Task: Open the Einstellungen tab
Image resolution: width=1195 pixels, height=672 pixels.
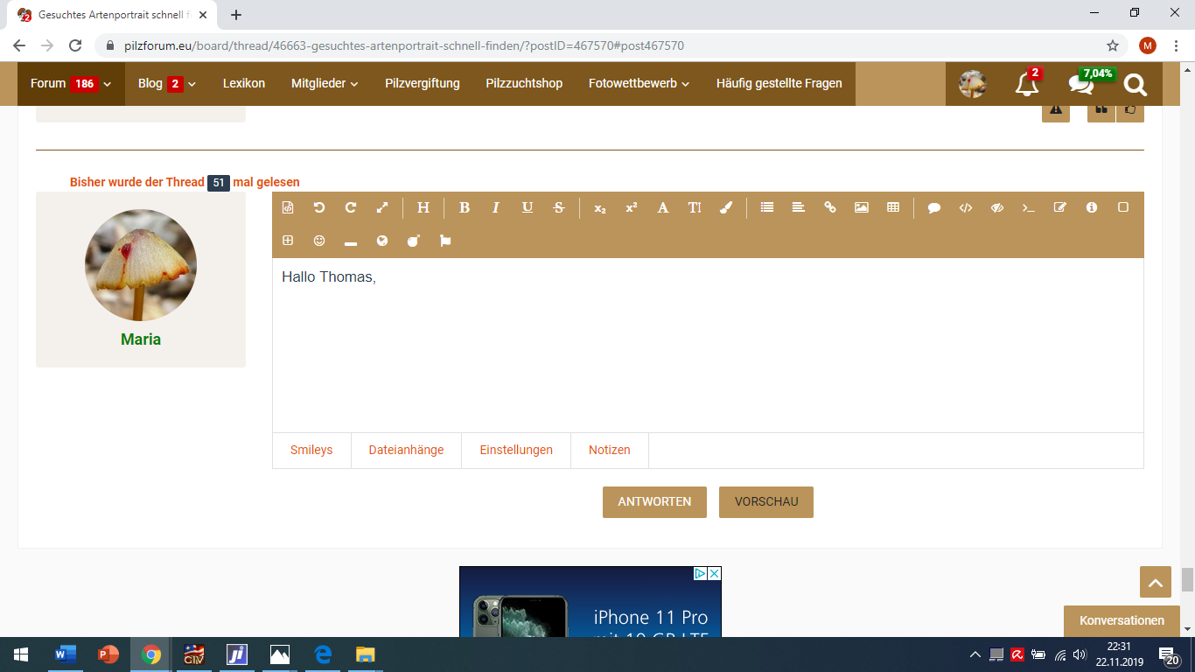Action: tap(516, 450)
